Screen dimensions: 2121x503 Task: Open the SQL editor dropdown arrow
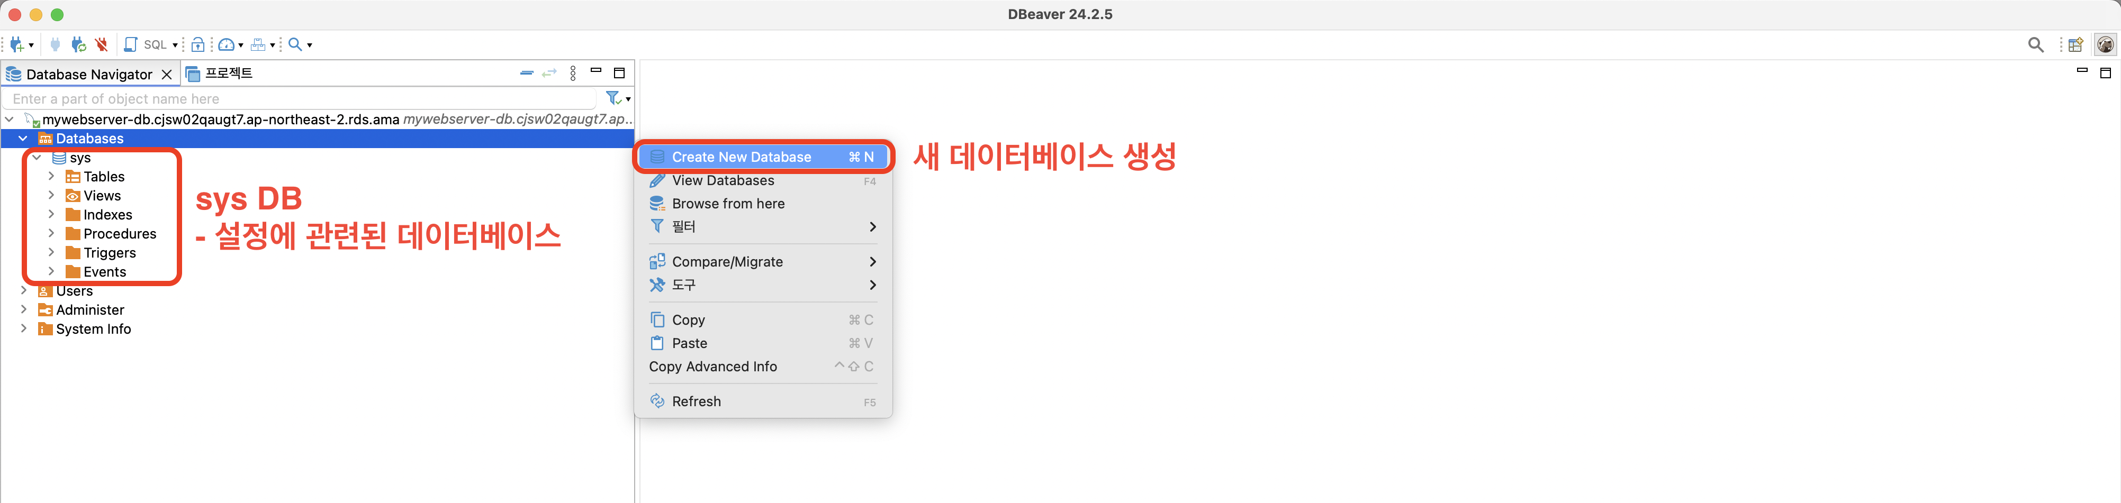pos(175,45)
